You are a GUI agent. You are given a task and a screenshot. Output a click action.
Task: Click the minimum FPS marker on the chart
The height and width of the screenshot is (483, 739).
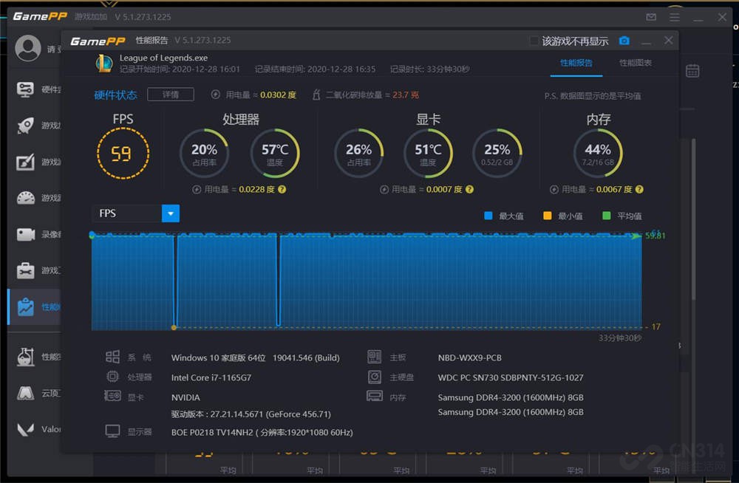(174, 327)
